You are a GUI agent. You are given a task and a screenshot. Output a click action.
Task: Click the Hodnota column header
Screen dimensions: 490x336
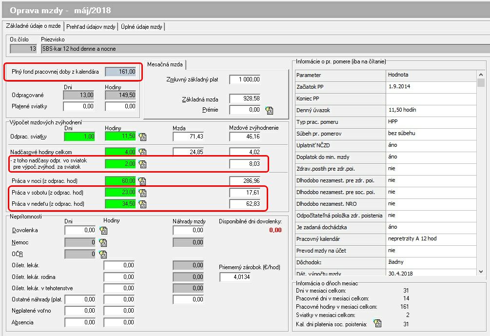431,75
